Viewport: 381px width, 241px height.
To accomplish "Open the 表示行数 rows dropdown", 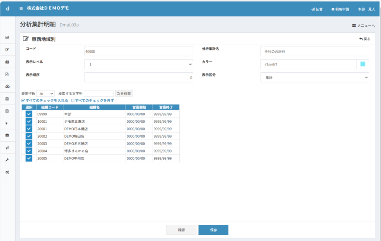I will pyautogui.click(x=45, y=94).
